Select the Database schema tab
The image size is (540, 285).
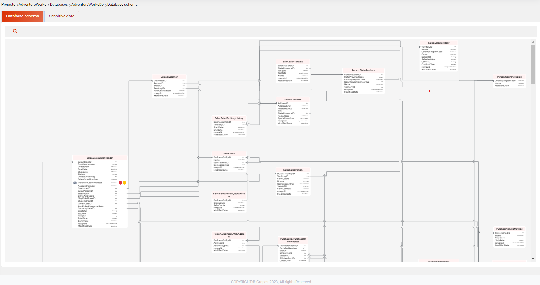(x=23, y=16)
